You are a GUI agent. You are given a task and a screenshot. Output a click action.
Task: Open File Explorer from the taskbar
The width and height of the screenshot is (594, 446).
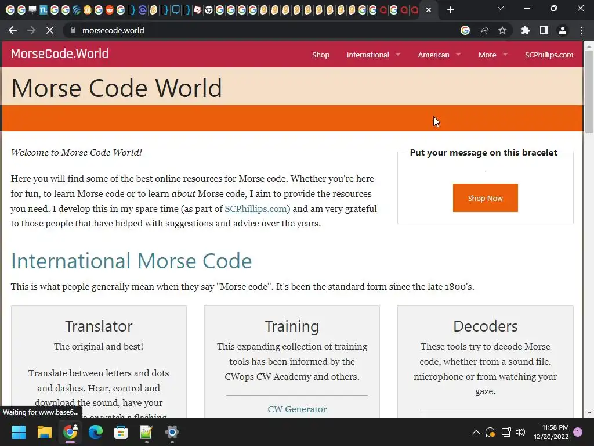44,432
